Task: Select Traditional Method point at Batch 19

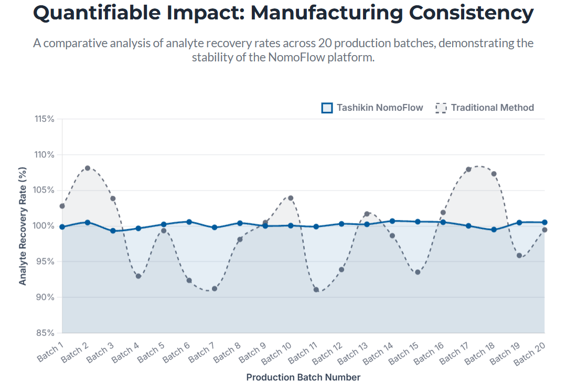Action: point(519,256)
